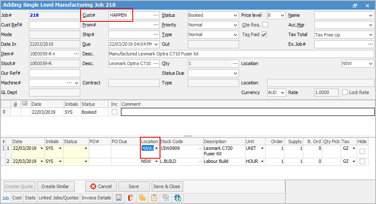This screenshot has width=376, height=204.
Task: Click ellipsis next to stock code L.BUILD
Action: pos(200,161)
